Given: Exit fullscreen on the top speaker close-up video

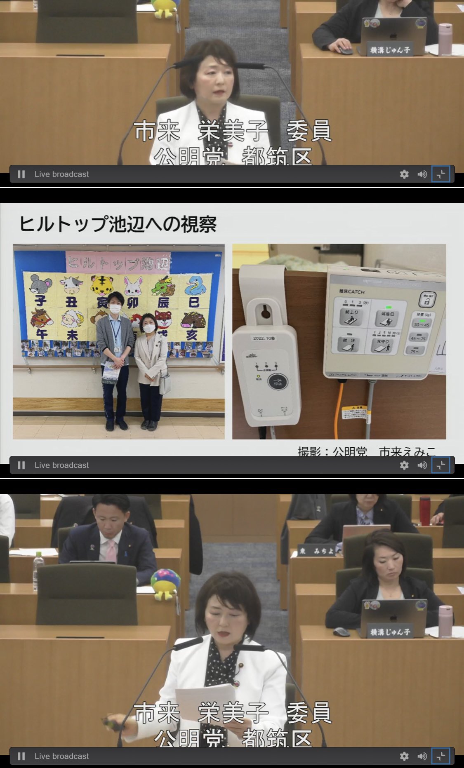Looking at the screenshot, I should [440, 174].
